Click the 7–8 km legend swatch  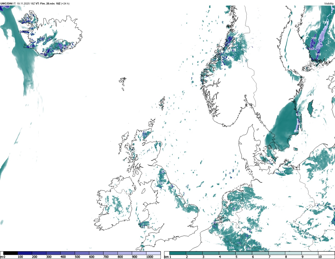(x=277, y=253)
